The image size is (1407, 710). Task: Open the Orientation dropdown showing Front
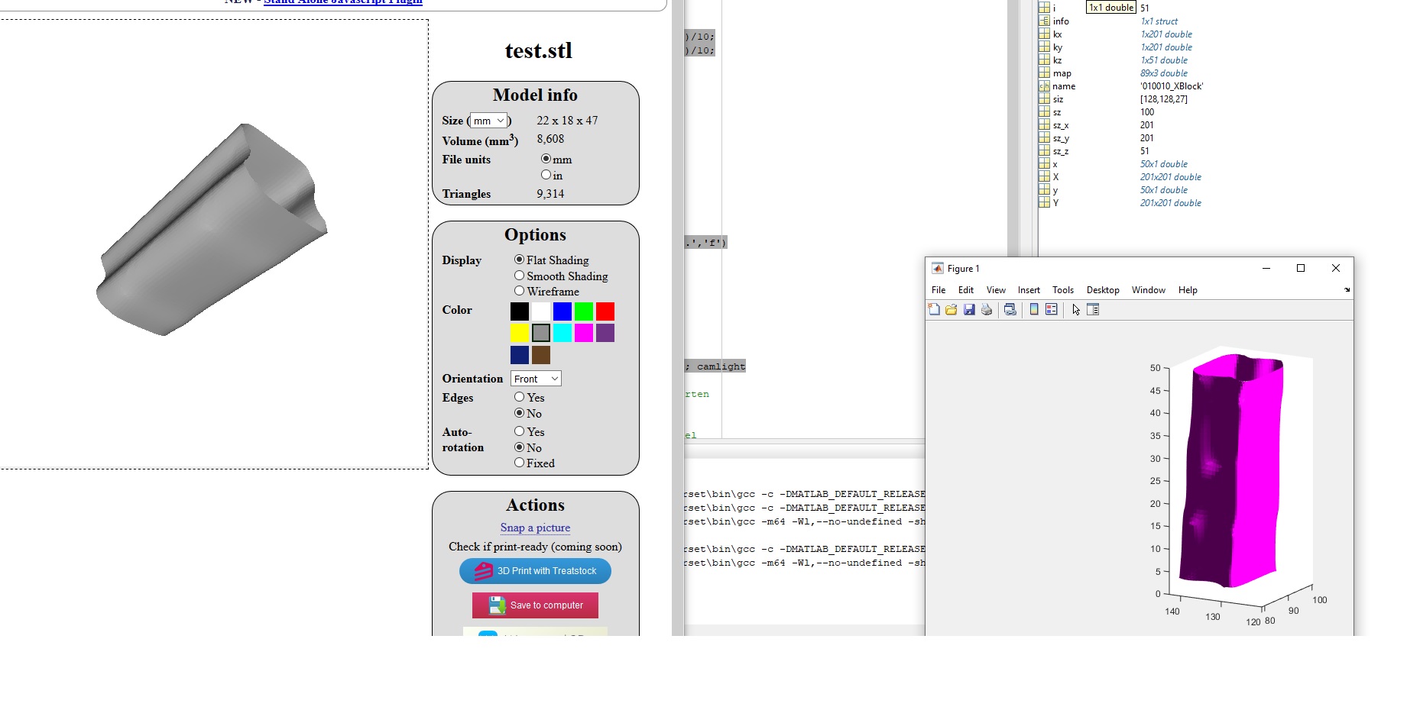(537, 379)
